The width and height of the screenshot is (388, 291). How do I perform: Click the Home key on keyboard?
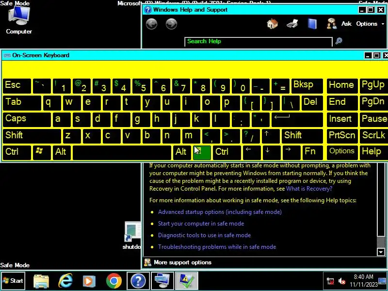342,86
